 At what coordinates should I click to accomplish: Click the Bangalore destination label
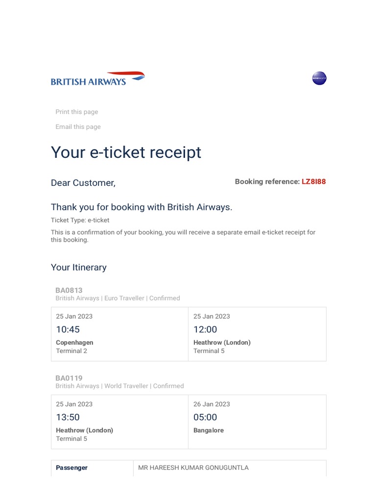209,430
